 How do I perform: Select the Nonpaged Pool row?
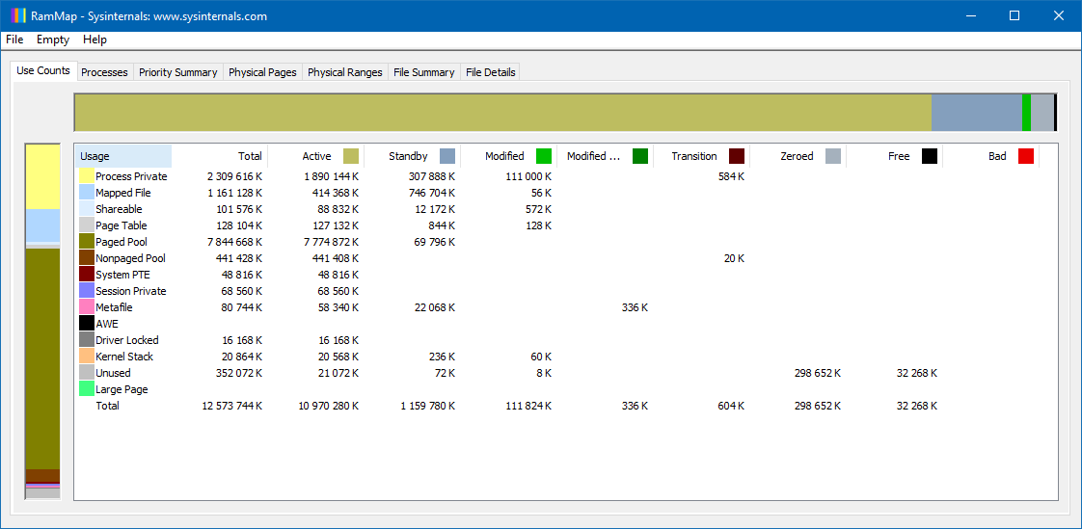pos(130,258)
